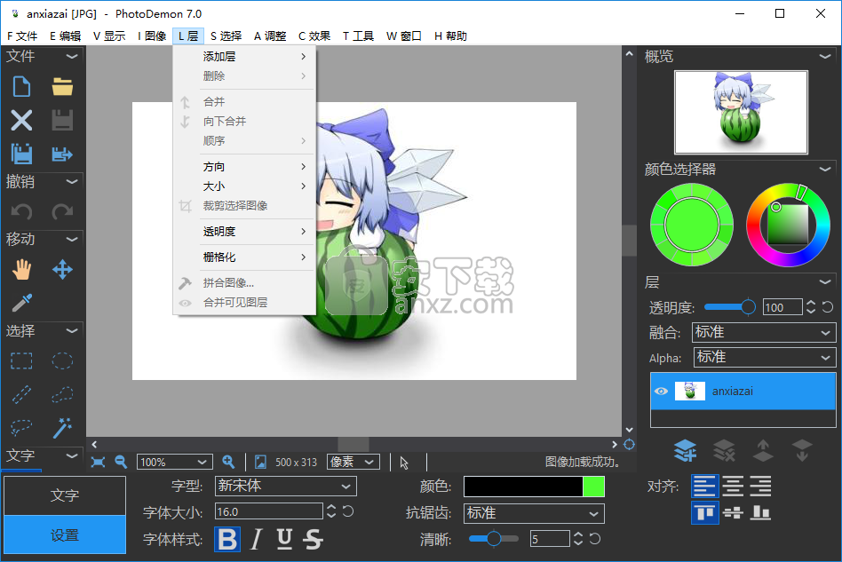Reset the layer opacity value

[828, 307]
